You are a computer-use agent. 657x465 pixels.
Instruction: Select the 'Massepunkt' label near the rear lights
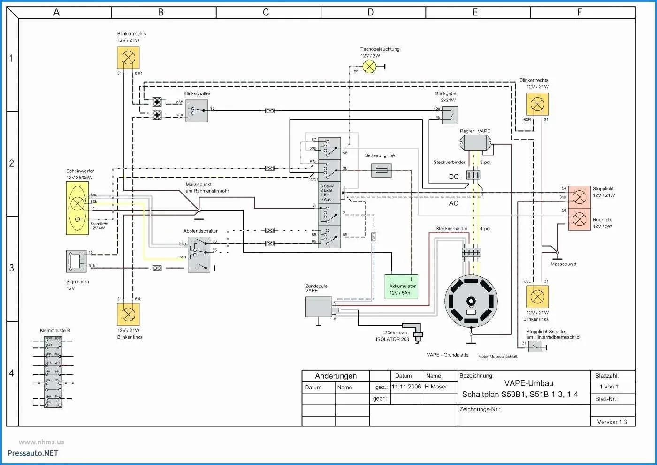pos(564,264)
